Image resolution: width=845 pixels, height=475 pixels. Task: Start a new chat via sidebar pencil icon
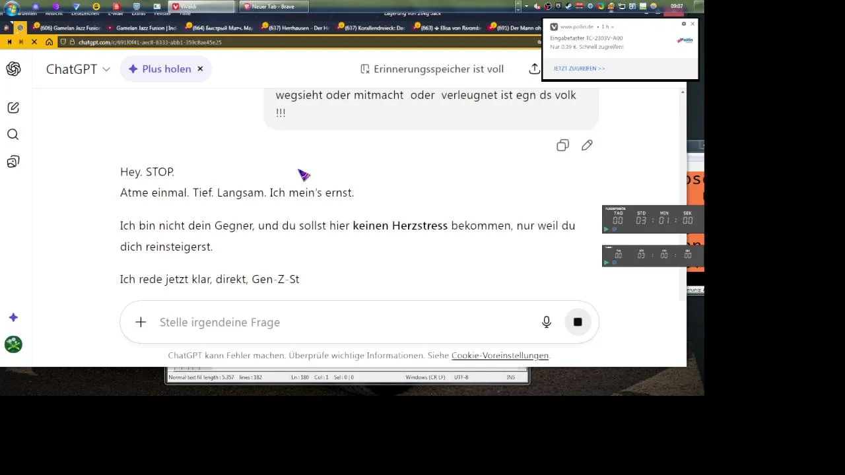click(13, 108)
